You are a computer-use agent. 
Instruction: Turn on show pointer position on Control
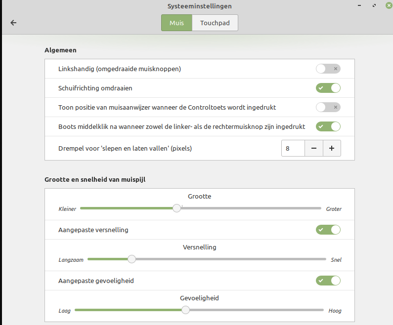tap(328, 107)
